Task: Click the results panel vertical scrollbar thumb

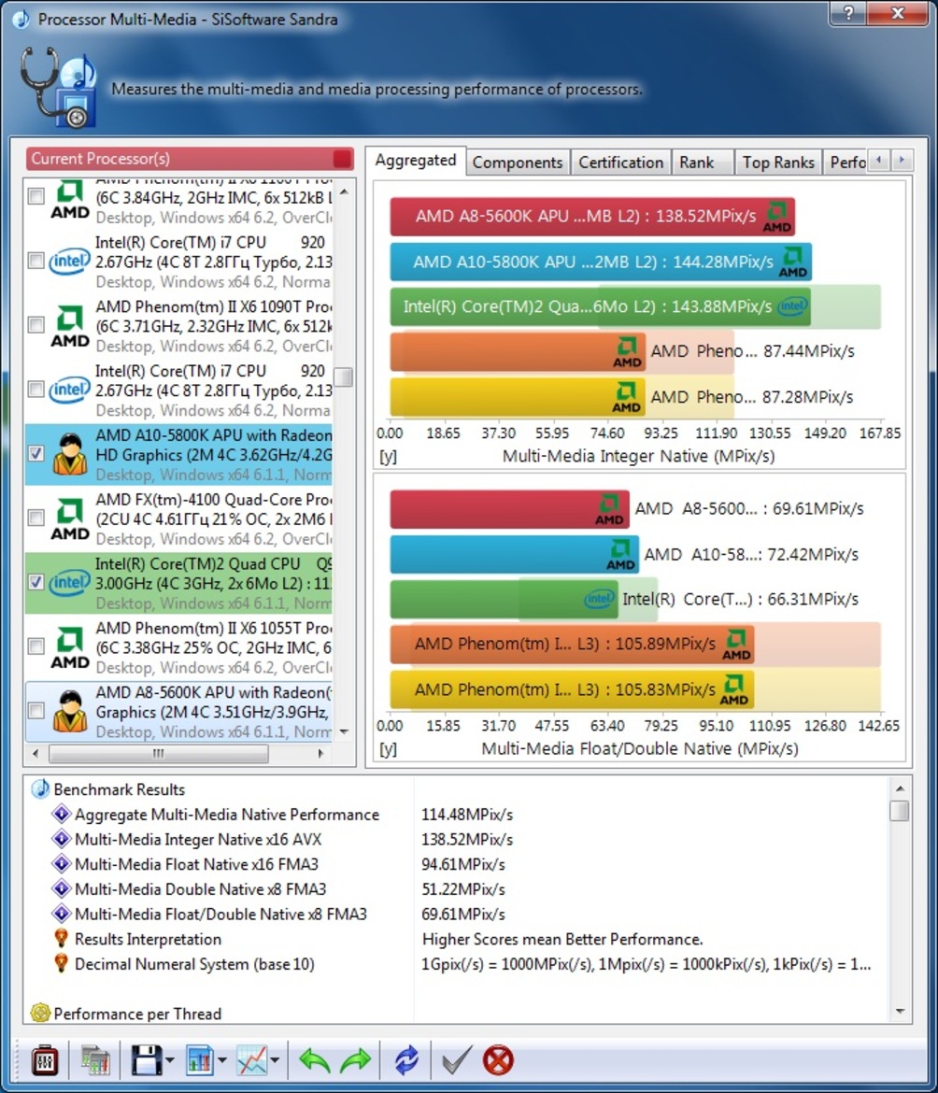Action: tap(900, 811)
